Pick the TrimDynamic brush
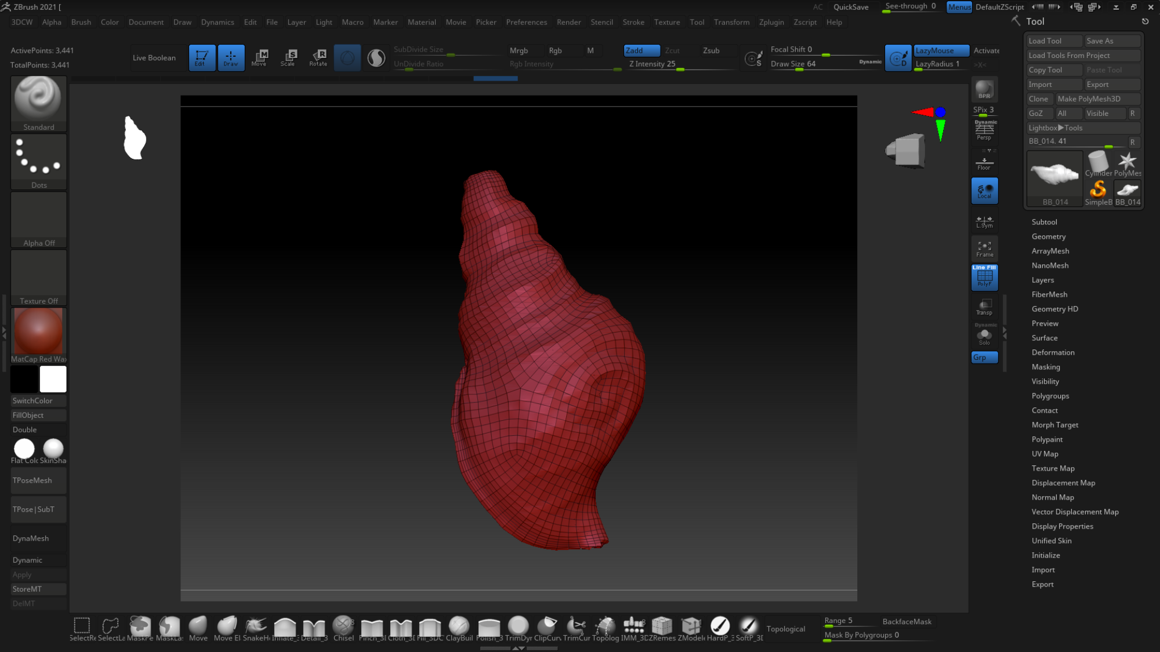 pos(518,629)
